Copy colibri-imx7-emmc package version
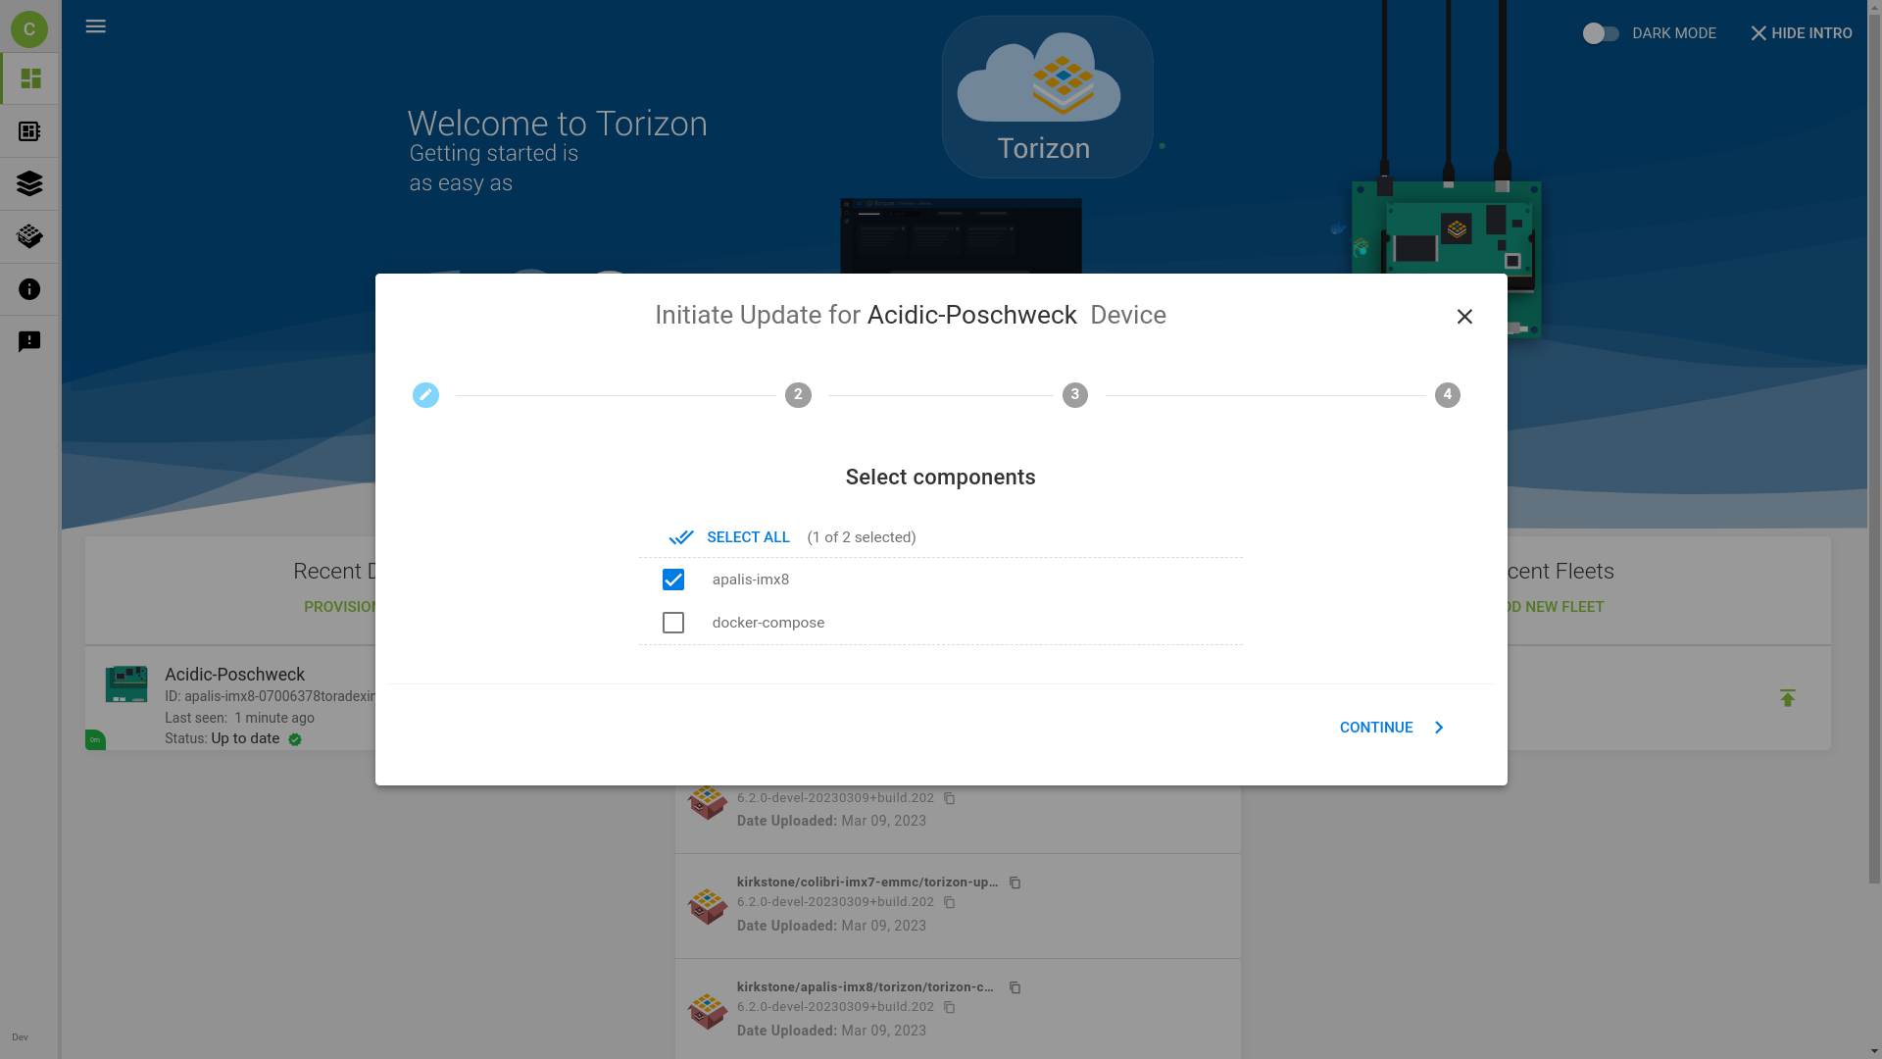 point(950,903)
